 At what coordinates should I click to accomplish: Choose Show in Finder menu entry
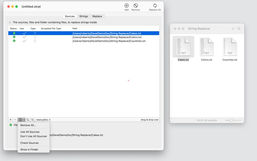29,149
